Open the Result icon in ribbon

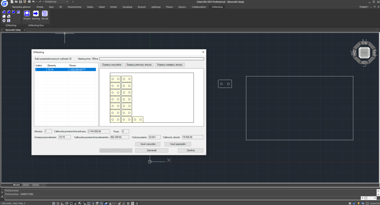(x=45, y=14)
